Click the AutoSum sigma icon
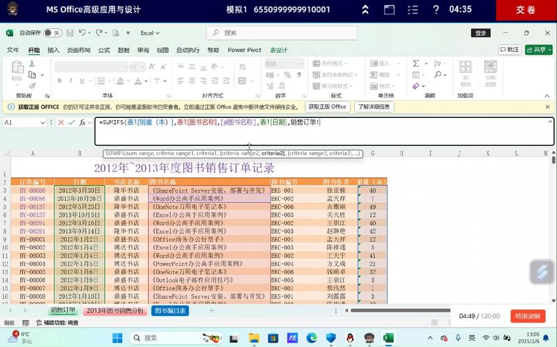Image resolution: width=557 pixels, height=347 pixels. click(x=416, y=64)
